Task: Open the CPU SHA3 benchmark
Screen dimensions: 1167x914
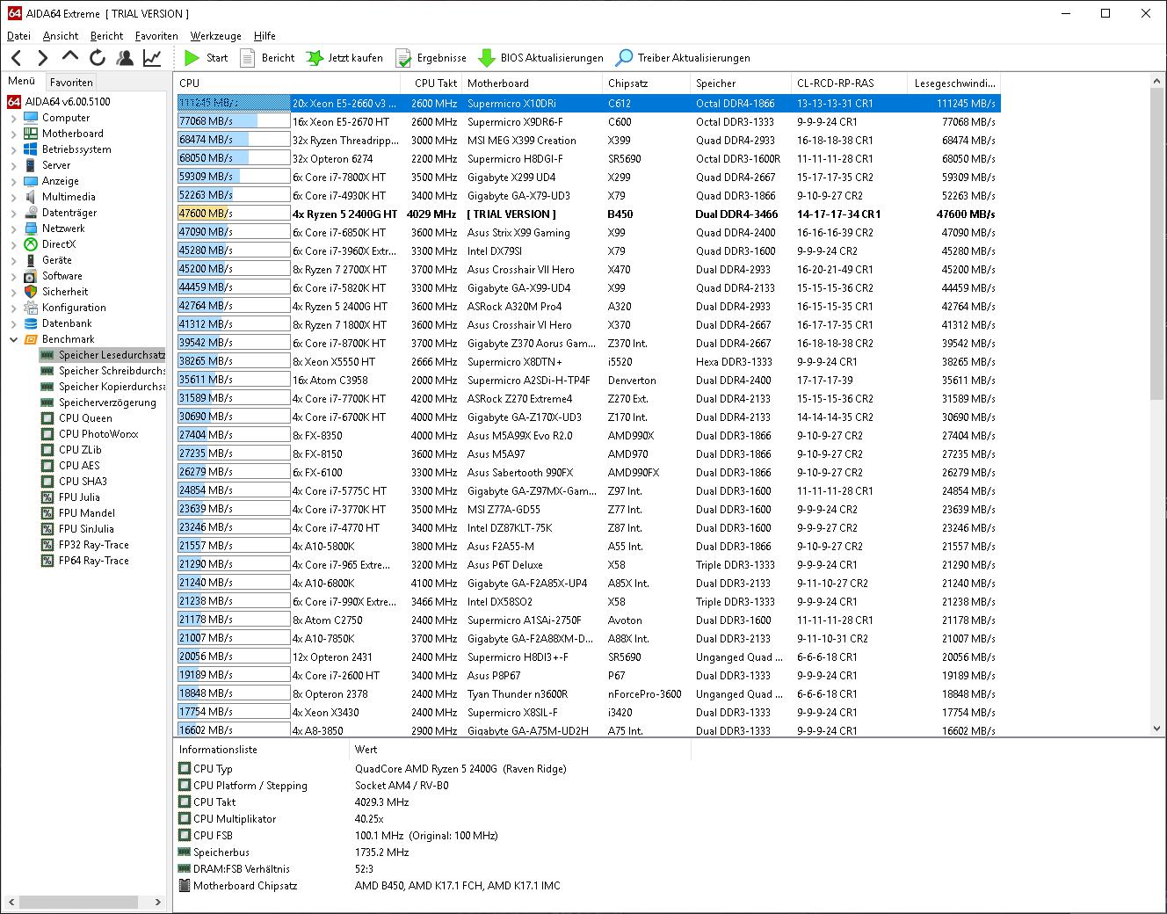Action: 74,482
